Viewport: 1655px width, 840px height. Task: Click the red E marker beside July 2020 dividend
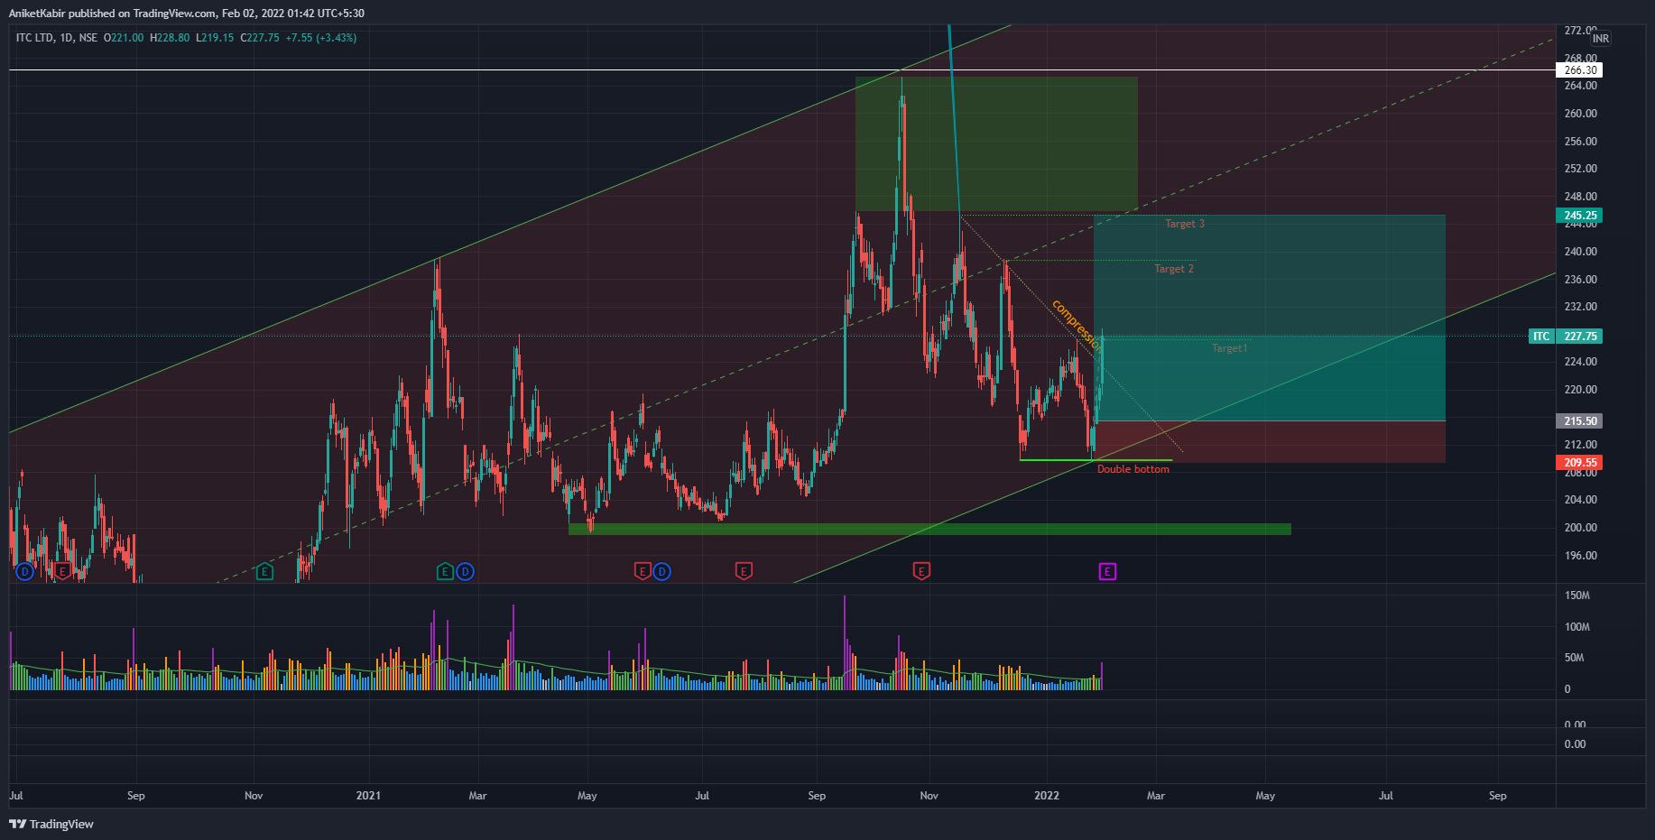click(61, 571)
